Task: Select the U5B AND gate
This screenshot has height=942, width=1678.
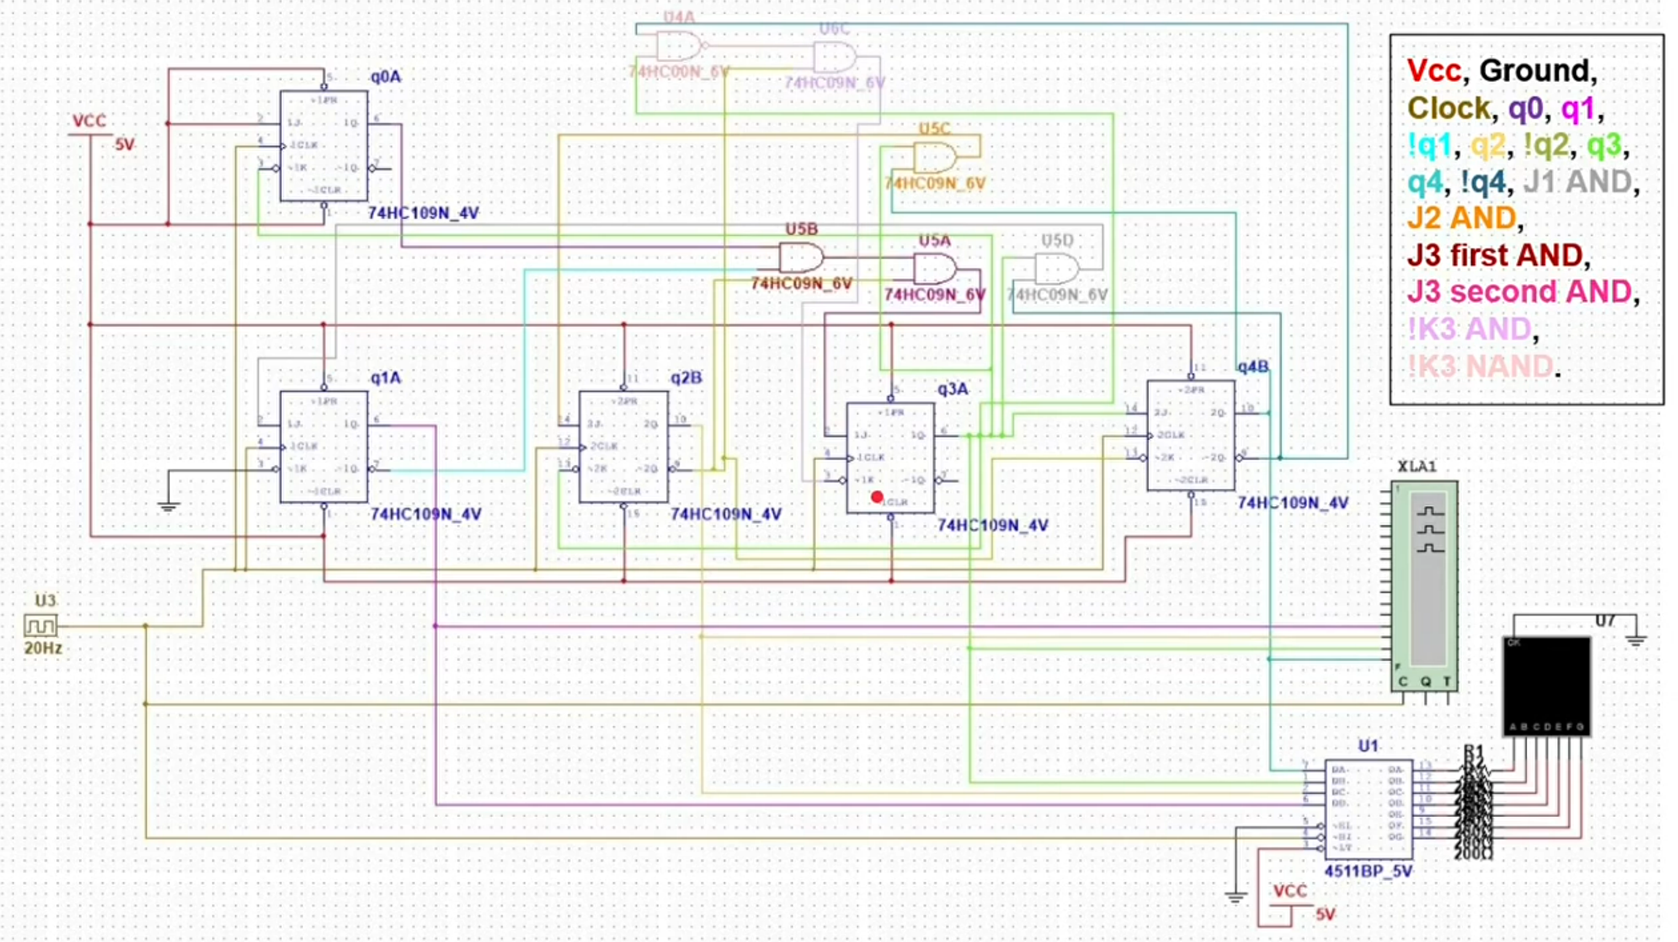Action: tap(801, 257)
